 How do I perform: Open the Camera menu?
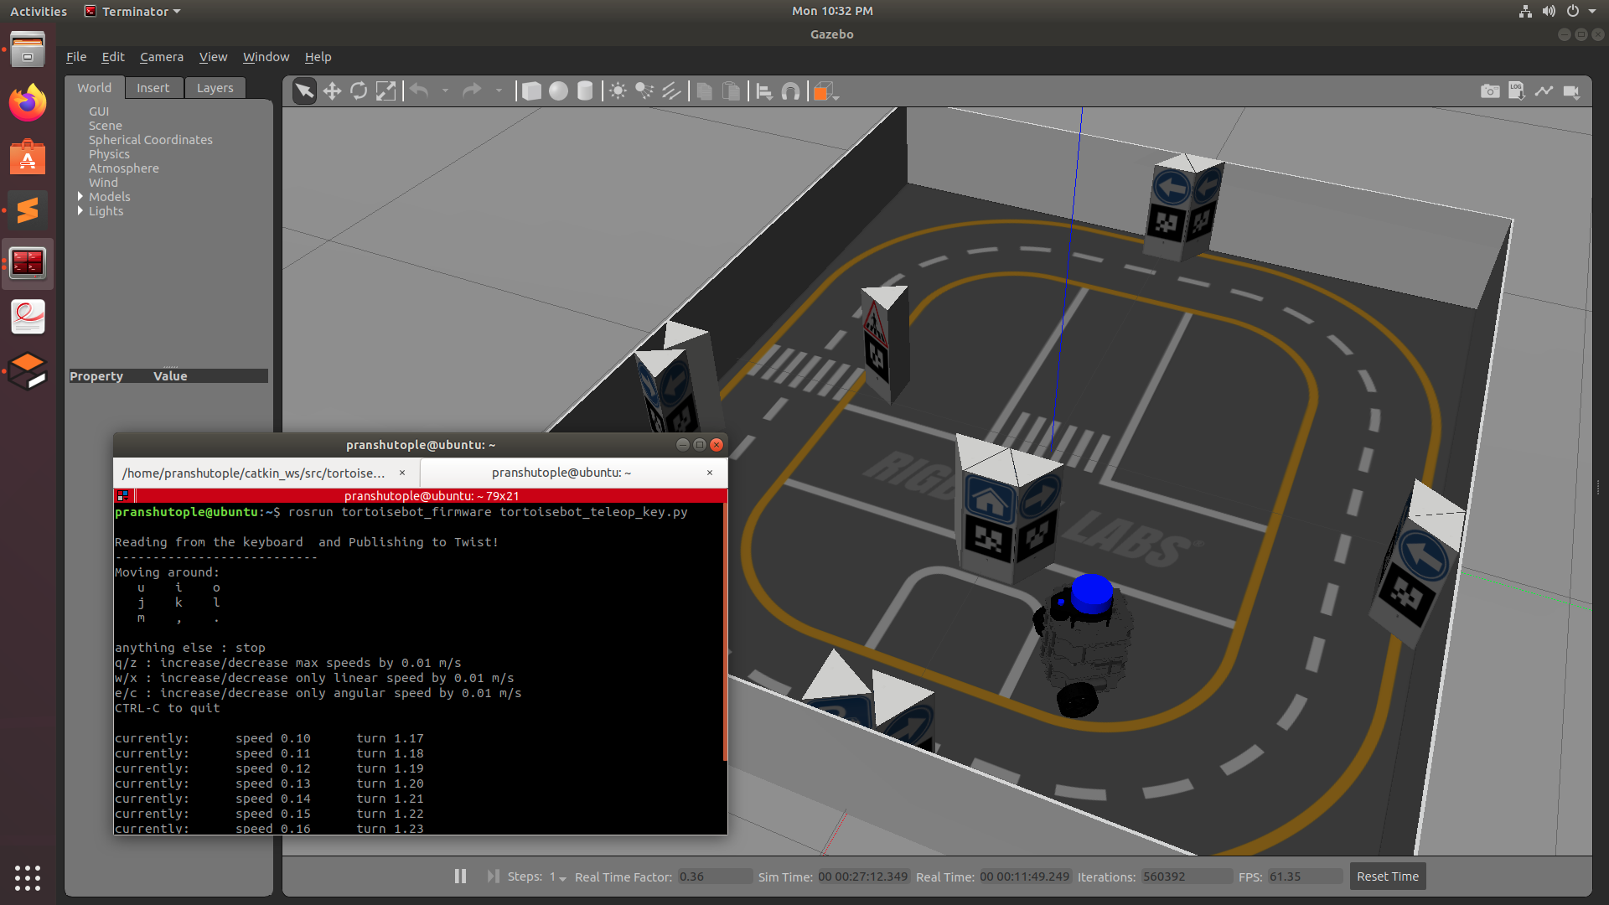[x=161, y=57]
